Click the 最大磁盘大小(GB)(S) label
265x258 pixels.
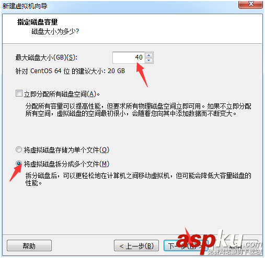click(47, 57)
